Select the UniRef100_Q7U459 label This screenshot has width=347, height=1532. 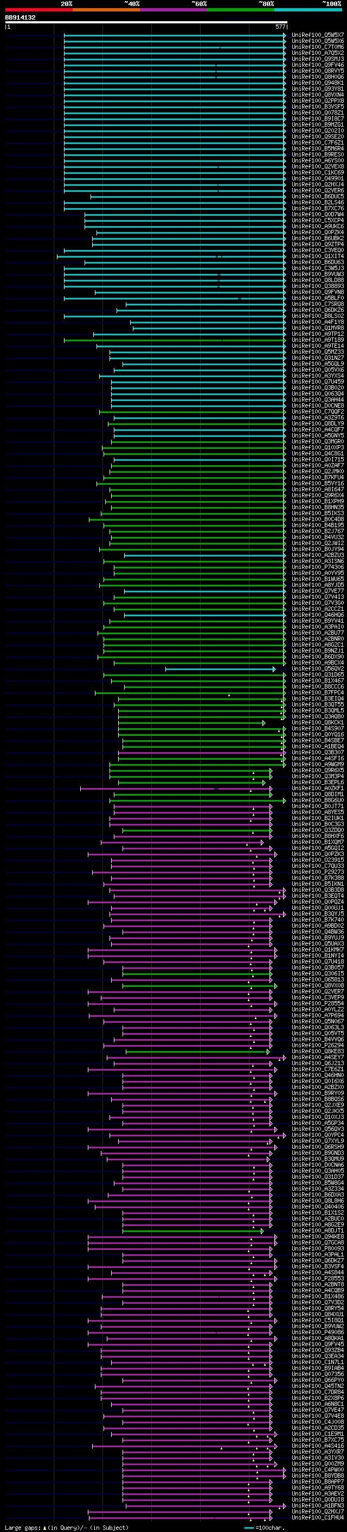click(317, 382)
